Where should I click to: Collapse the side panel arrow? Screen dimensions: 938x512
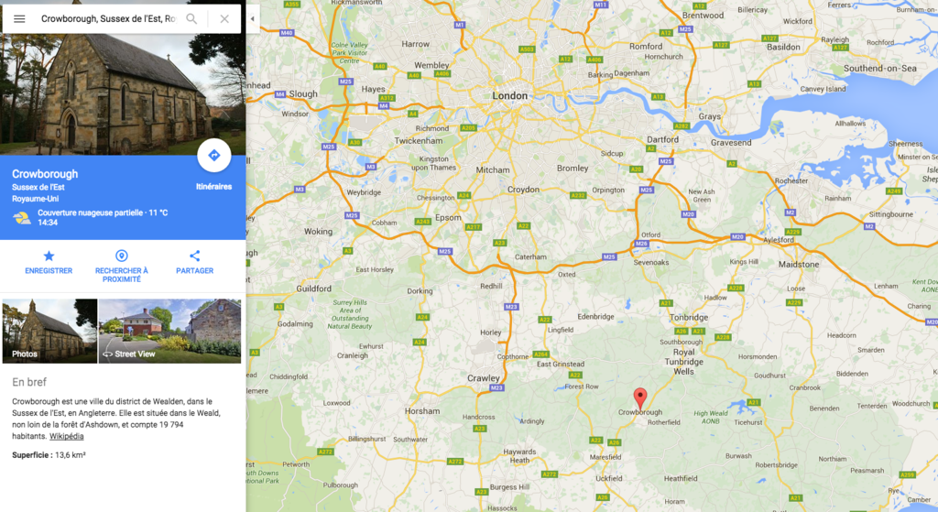point(253,18)
